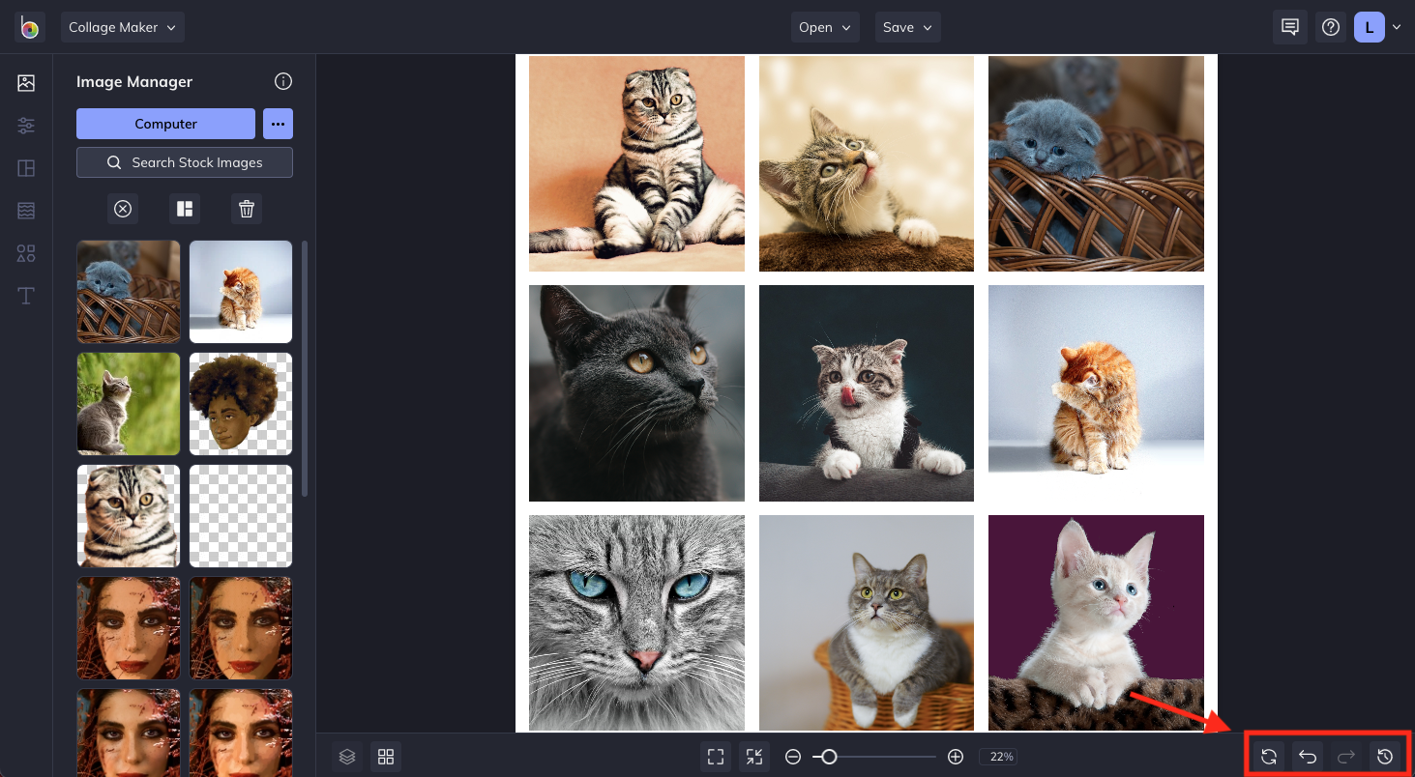Screen dimensions: 1415x777
Task: Click the zoom slider handle
Action: [x=829, y=757]
